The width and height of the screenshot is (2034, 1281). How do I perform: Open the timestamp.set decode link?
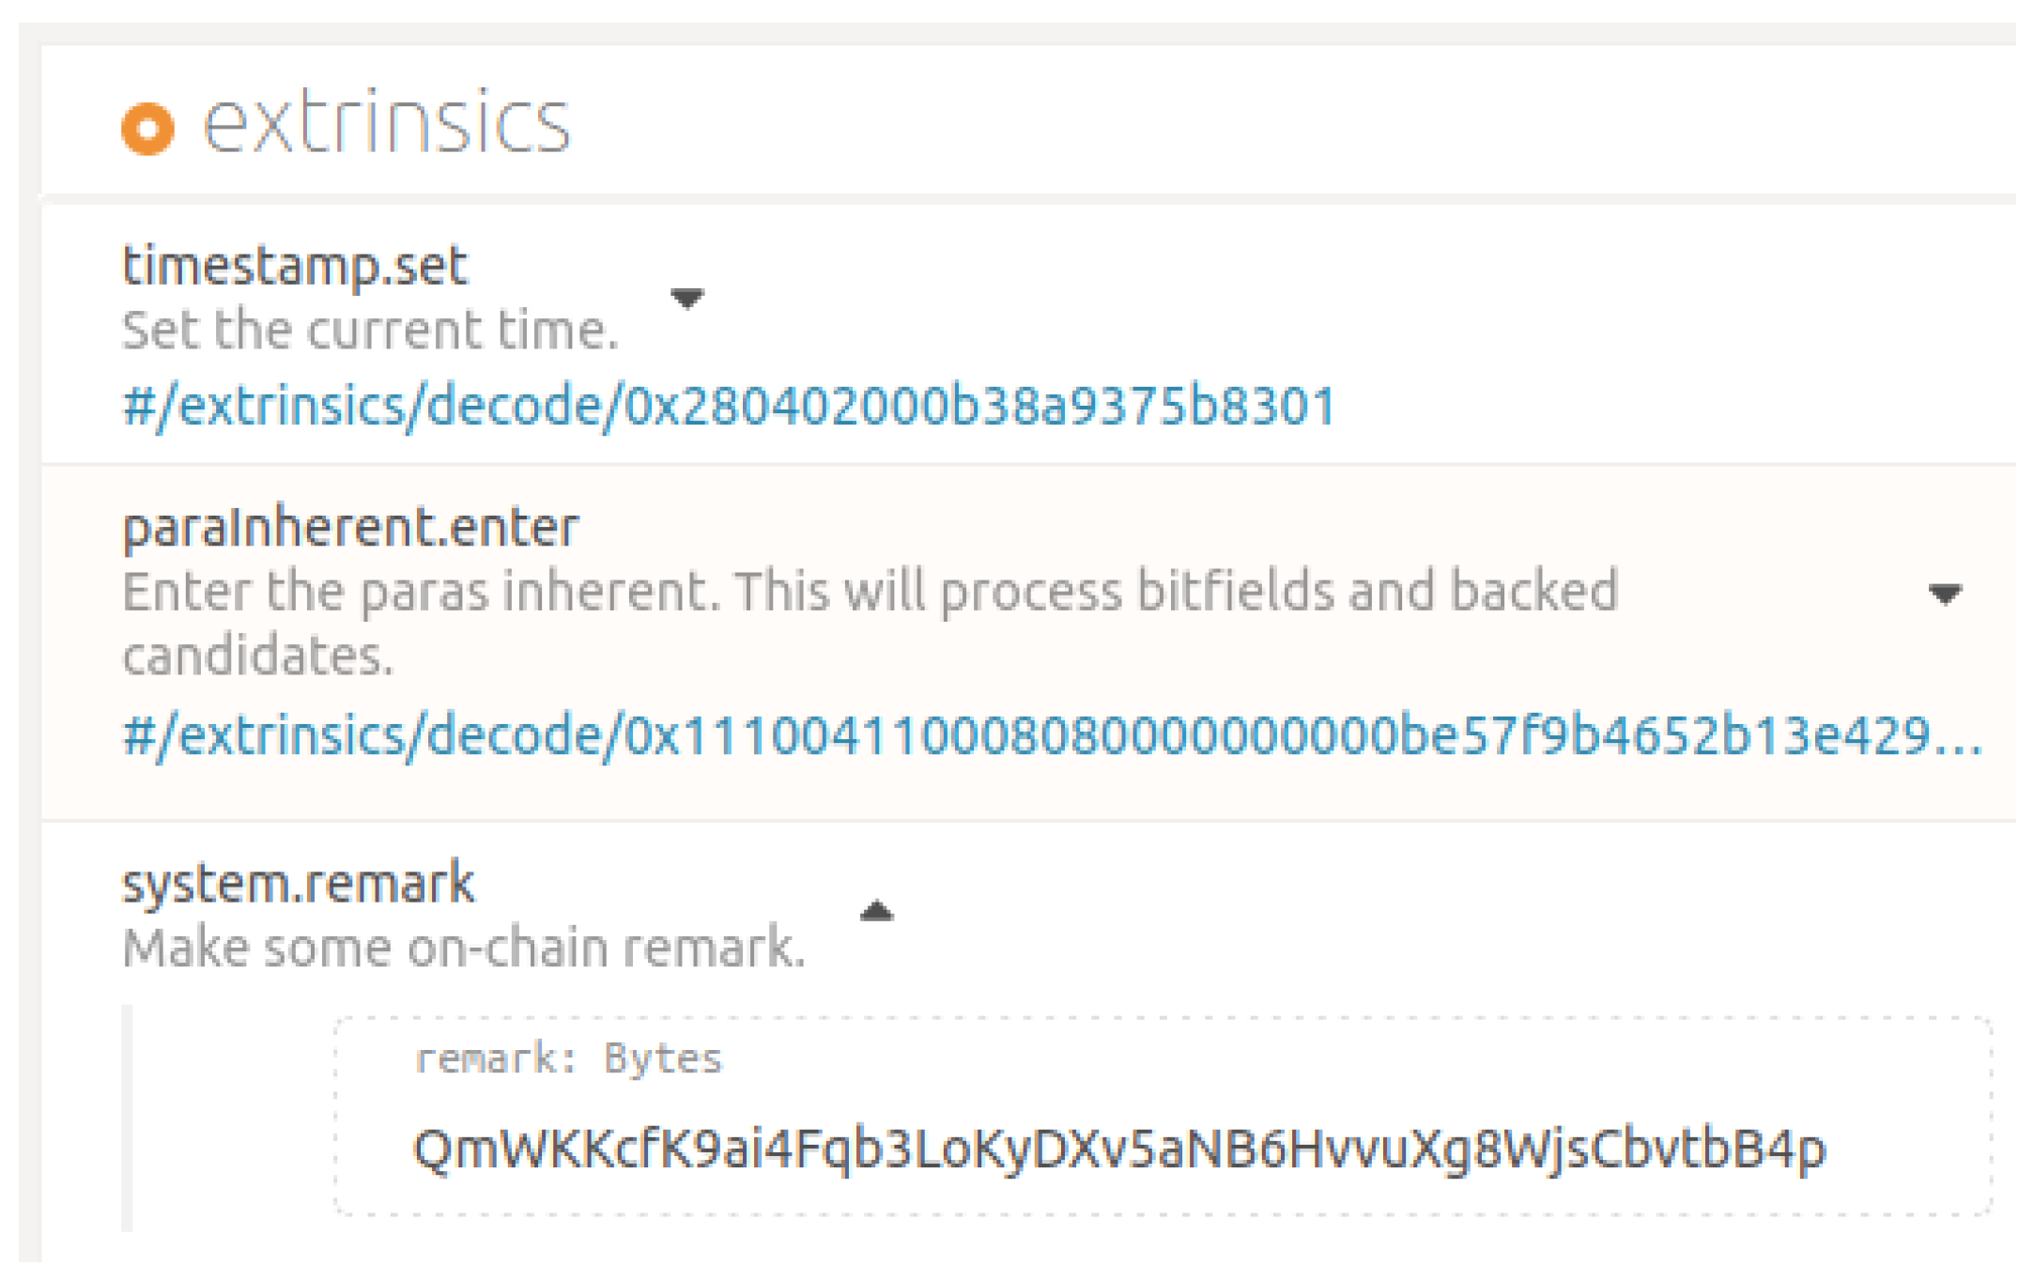[x=729, y=407]
